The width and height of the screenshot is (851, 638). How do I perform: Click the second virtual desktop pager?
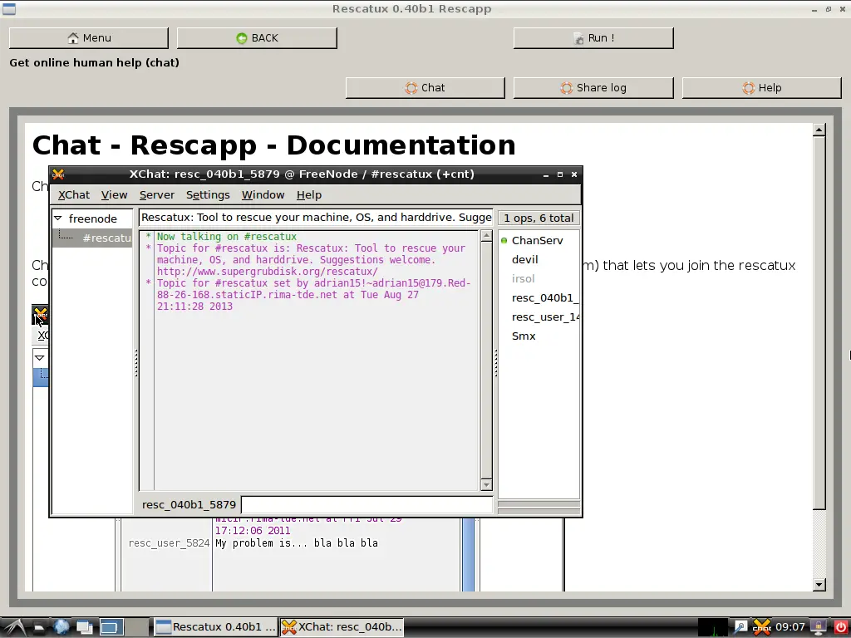137,627
